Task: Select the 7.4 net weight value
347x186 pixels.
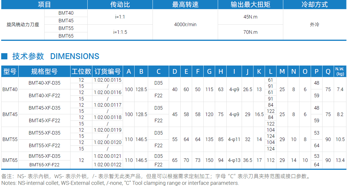Action: [x=340, y=89]
